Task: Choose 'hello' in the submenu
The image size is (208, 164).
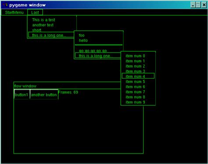Action: pyautogui.click(x=83, y=40)
